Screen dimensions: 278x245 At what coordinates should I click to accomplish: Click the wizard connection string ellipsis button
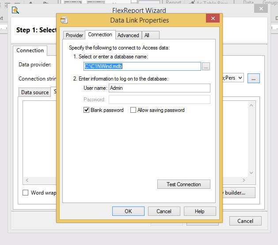pos(254,78)
